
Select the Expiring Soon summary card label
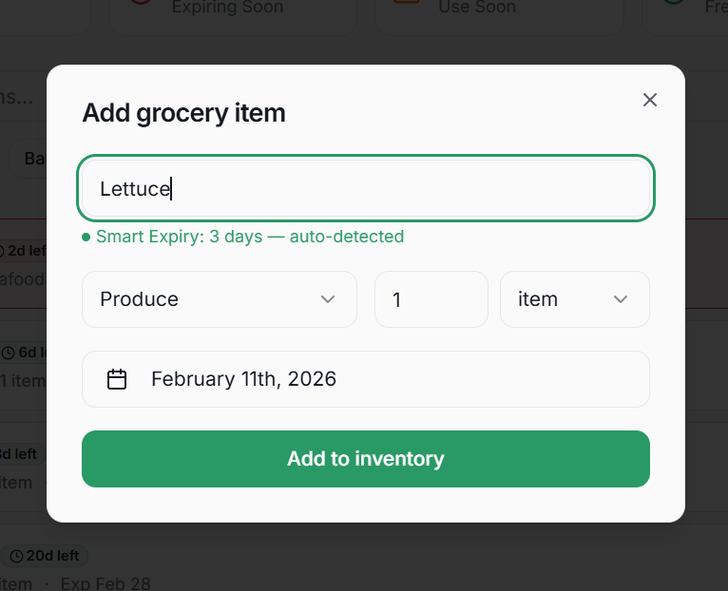click(x=227, y=8)
